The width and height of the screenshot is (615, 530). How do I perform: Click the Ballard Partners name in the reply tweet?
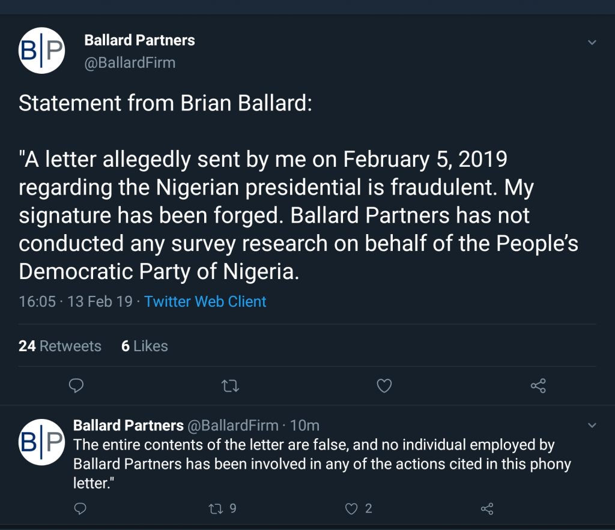[128, 426]
